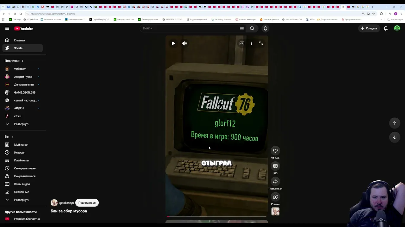Open the слэш subscription channel

click(22, 116)
